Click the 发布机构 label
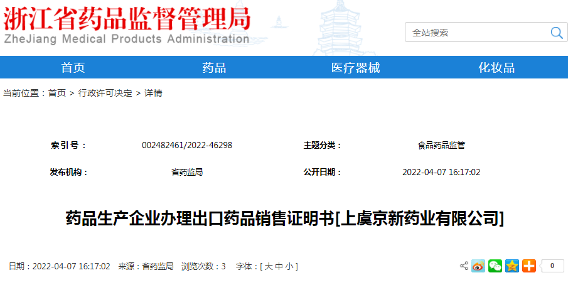Screen dimensions: 568x285 point(69,172)
